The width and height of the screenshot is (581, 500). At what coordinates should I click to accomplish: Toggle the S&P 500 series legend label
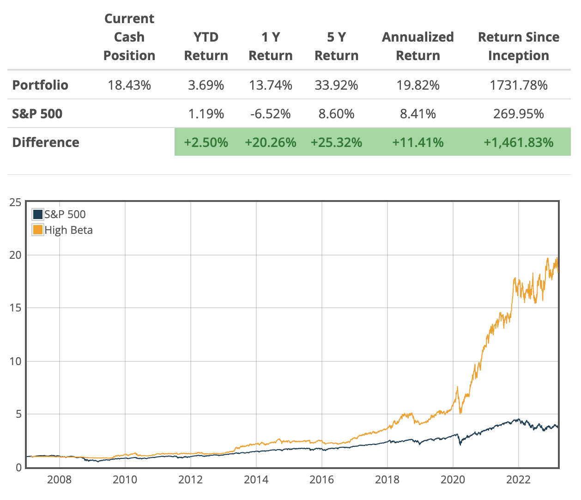pos(65,214)
